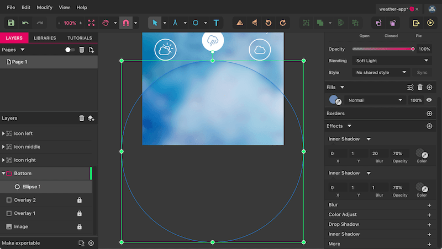The width and height of the screenshot is (442, 249).
Task: Expand the Icon left layer group
Action: tap(3, 133)
